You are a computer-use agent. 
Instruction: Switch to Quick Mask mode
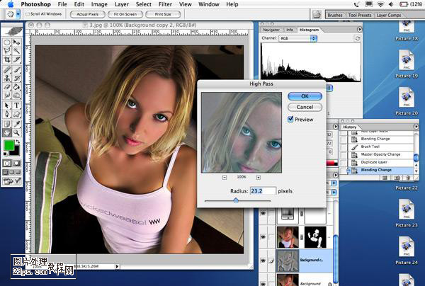(16, 164)
